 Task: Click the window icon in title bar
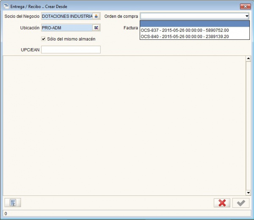tap(6, 6)
